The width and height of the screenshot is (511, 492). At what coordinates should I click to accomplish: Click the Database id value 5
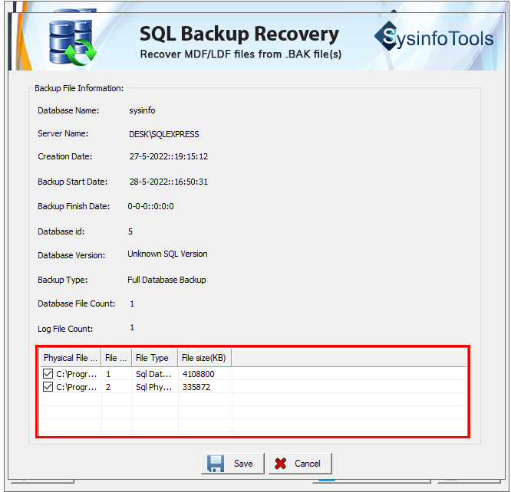coord(130,231)
